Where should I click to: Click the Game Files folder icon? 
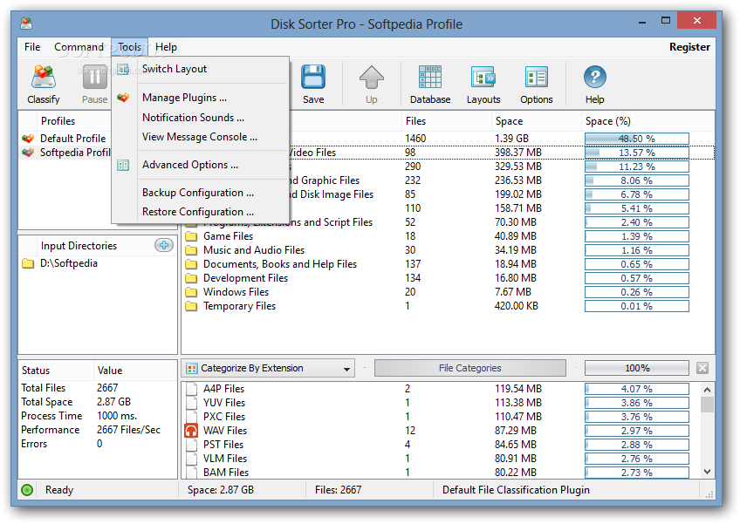tap(191, 235)
